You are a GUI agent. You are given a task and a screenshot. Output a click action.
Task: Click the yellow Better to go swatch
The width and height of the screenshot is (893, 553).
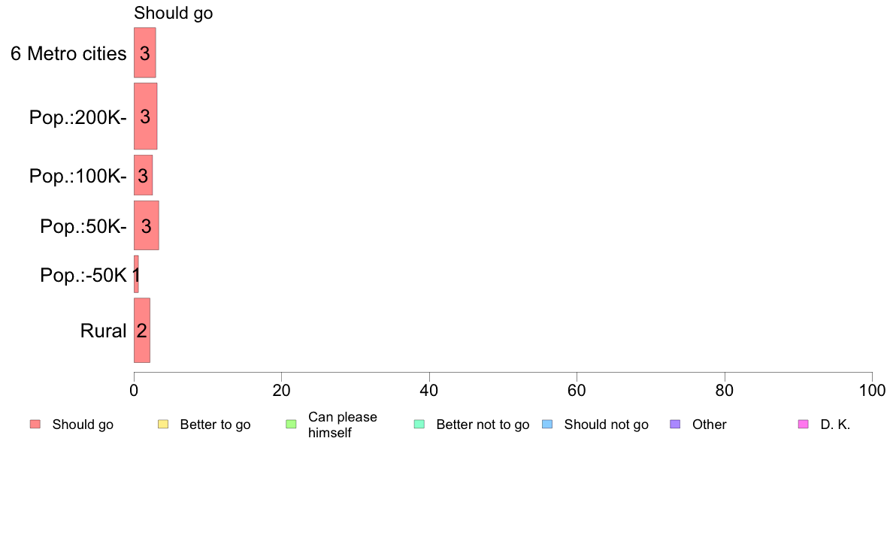point(163,425)
